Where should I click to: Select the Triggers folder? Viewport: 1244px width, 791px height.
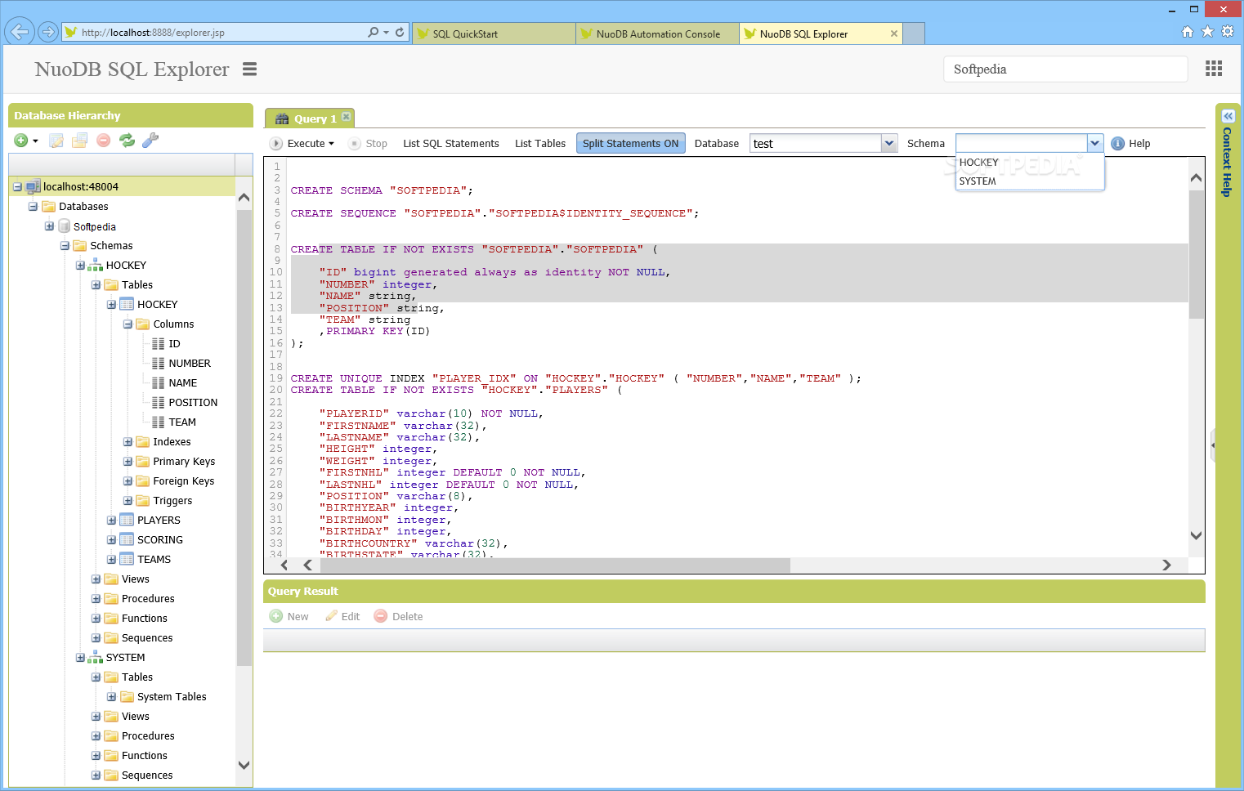pos(172,501)
